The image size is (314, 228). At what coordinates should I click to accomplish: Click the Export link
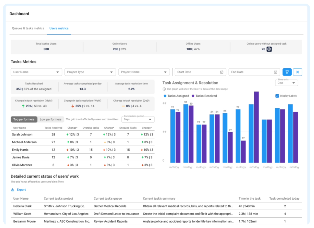[21, 190]
